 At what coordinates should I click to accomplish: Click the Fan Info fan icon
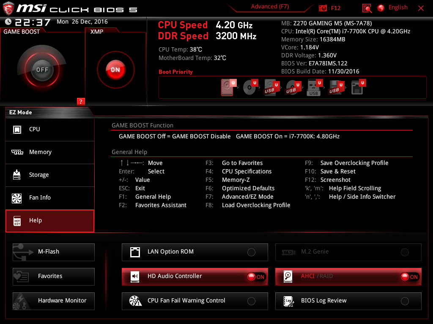pos(16,198)
